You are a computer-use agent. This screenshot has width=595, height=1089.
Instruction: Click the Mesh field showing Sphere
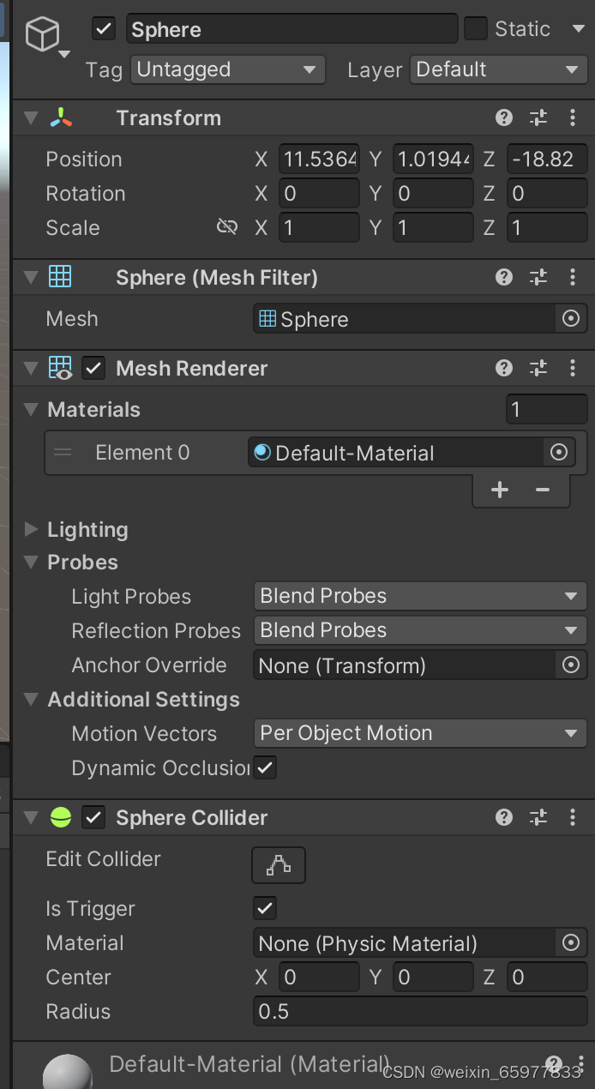tap(405, 319)
